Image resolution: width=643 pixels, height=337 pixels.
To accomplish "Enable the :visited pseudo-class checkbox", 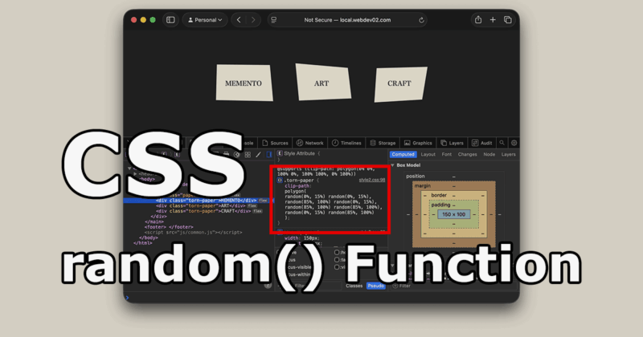I will (337, 267).
